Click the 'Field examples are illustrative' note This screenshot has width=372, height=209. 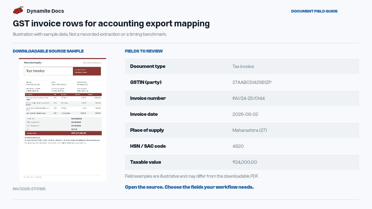coord(192,176)
